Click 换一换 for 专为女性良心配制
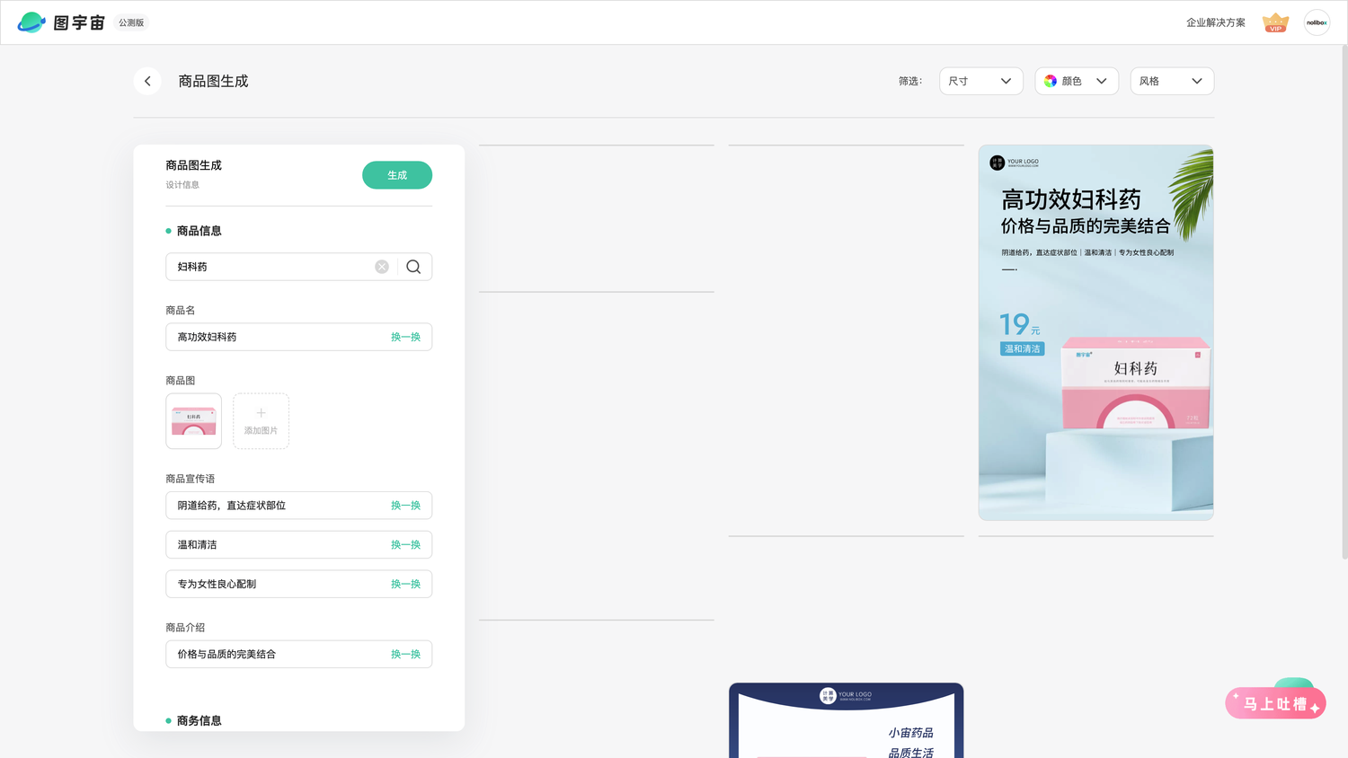 405,584
